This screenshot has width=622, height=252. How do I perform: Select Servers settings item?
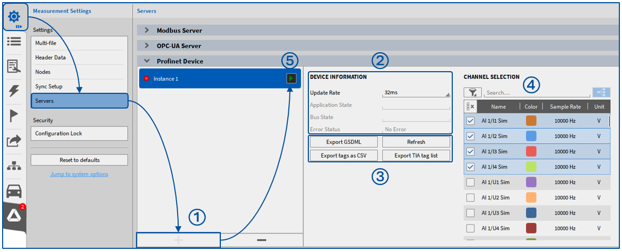80,101
